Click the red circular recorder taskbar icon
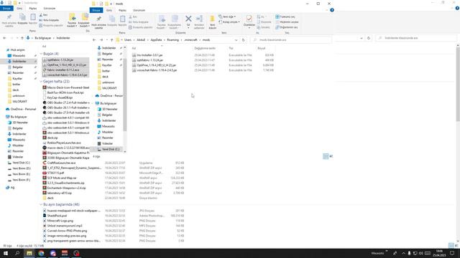The height and width of the screenshot is (258, 460). [76, 253]
